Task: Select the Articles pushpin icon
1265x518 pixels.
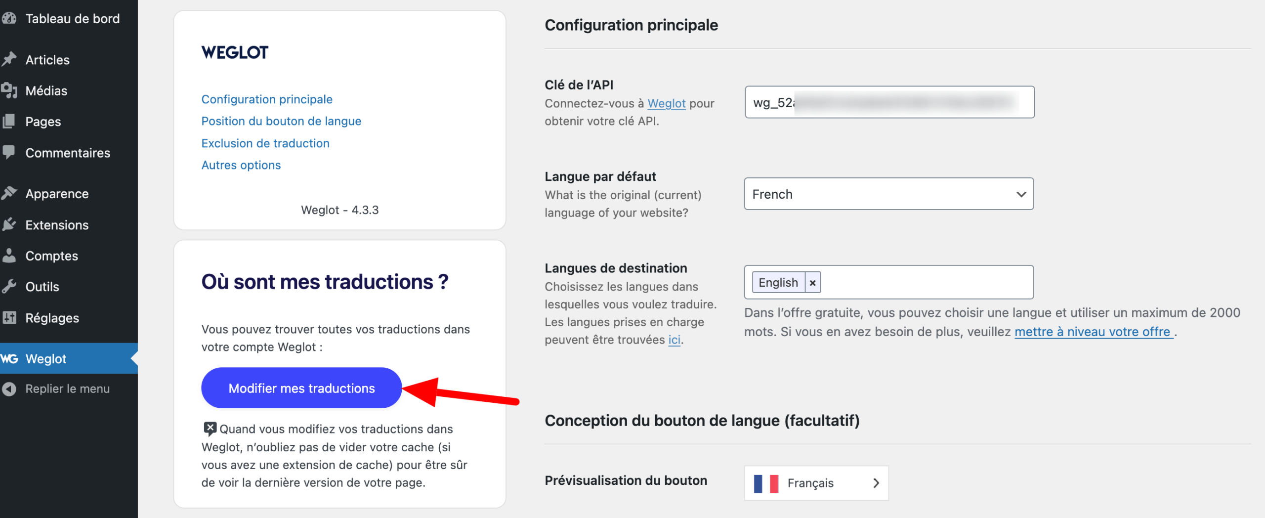Action: click(10, 59)
